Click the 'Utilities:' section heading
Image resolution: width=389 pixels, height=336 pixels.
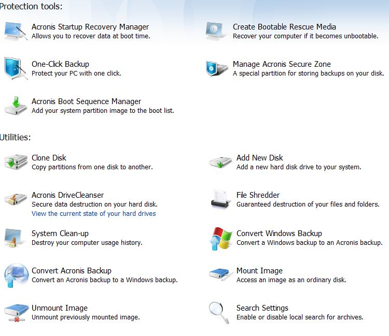tap(15, 137)
